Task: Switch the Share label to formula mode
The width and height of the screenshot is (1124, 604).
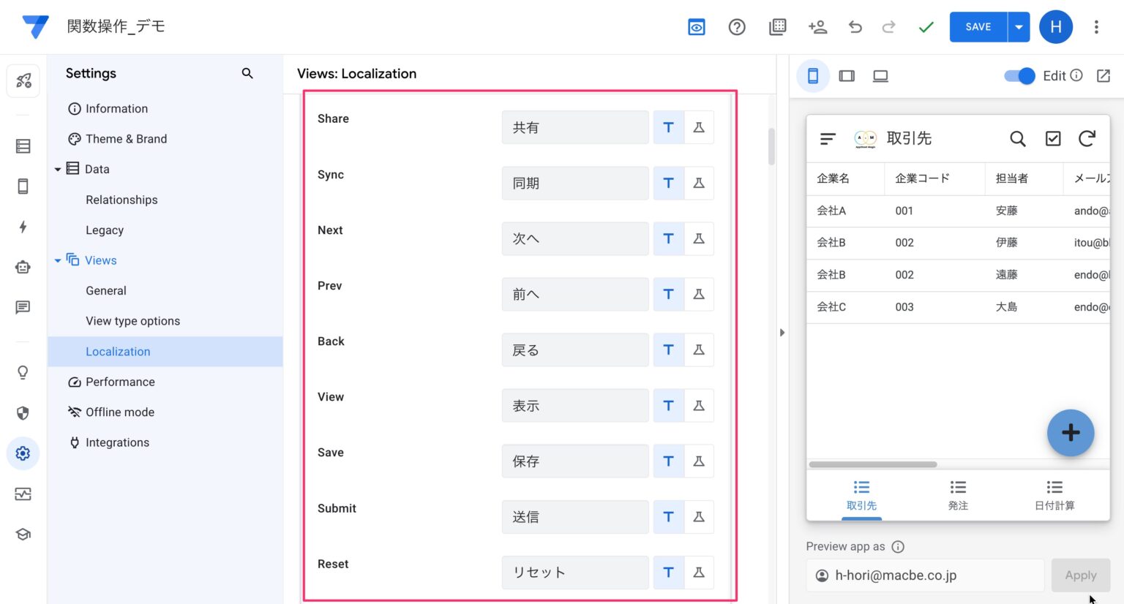Action: [699, 127]
